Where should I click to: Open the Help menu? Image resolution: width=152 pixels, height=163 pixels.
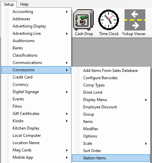(x=24, y=4)
